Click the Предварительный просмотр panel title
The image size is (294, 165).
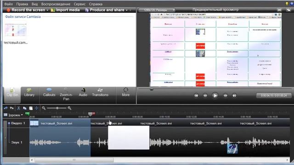tap(215, 10)
